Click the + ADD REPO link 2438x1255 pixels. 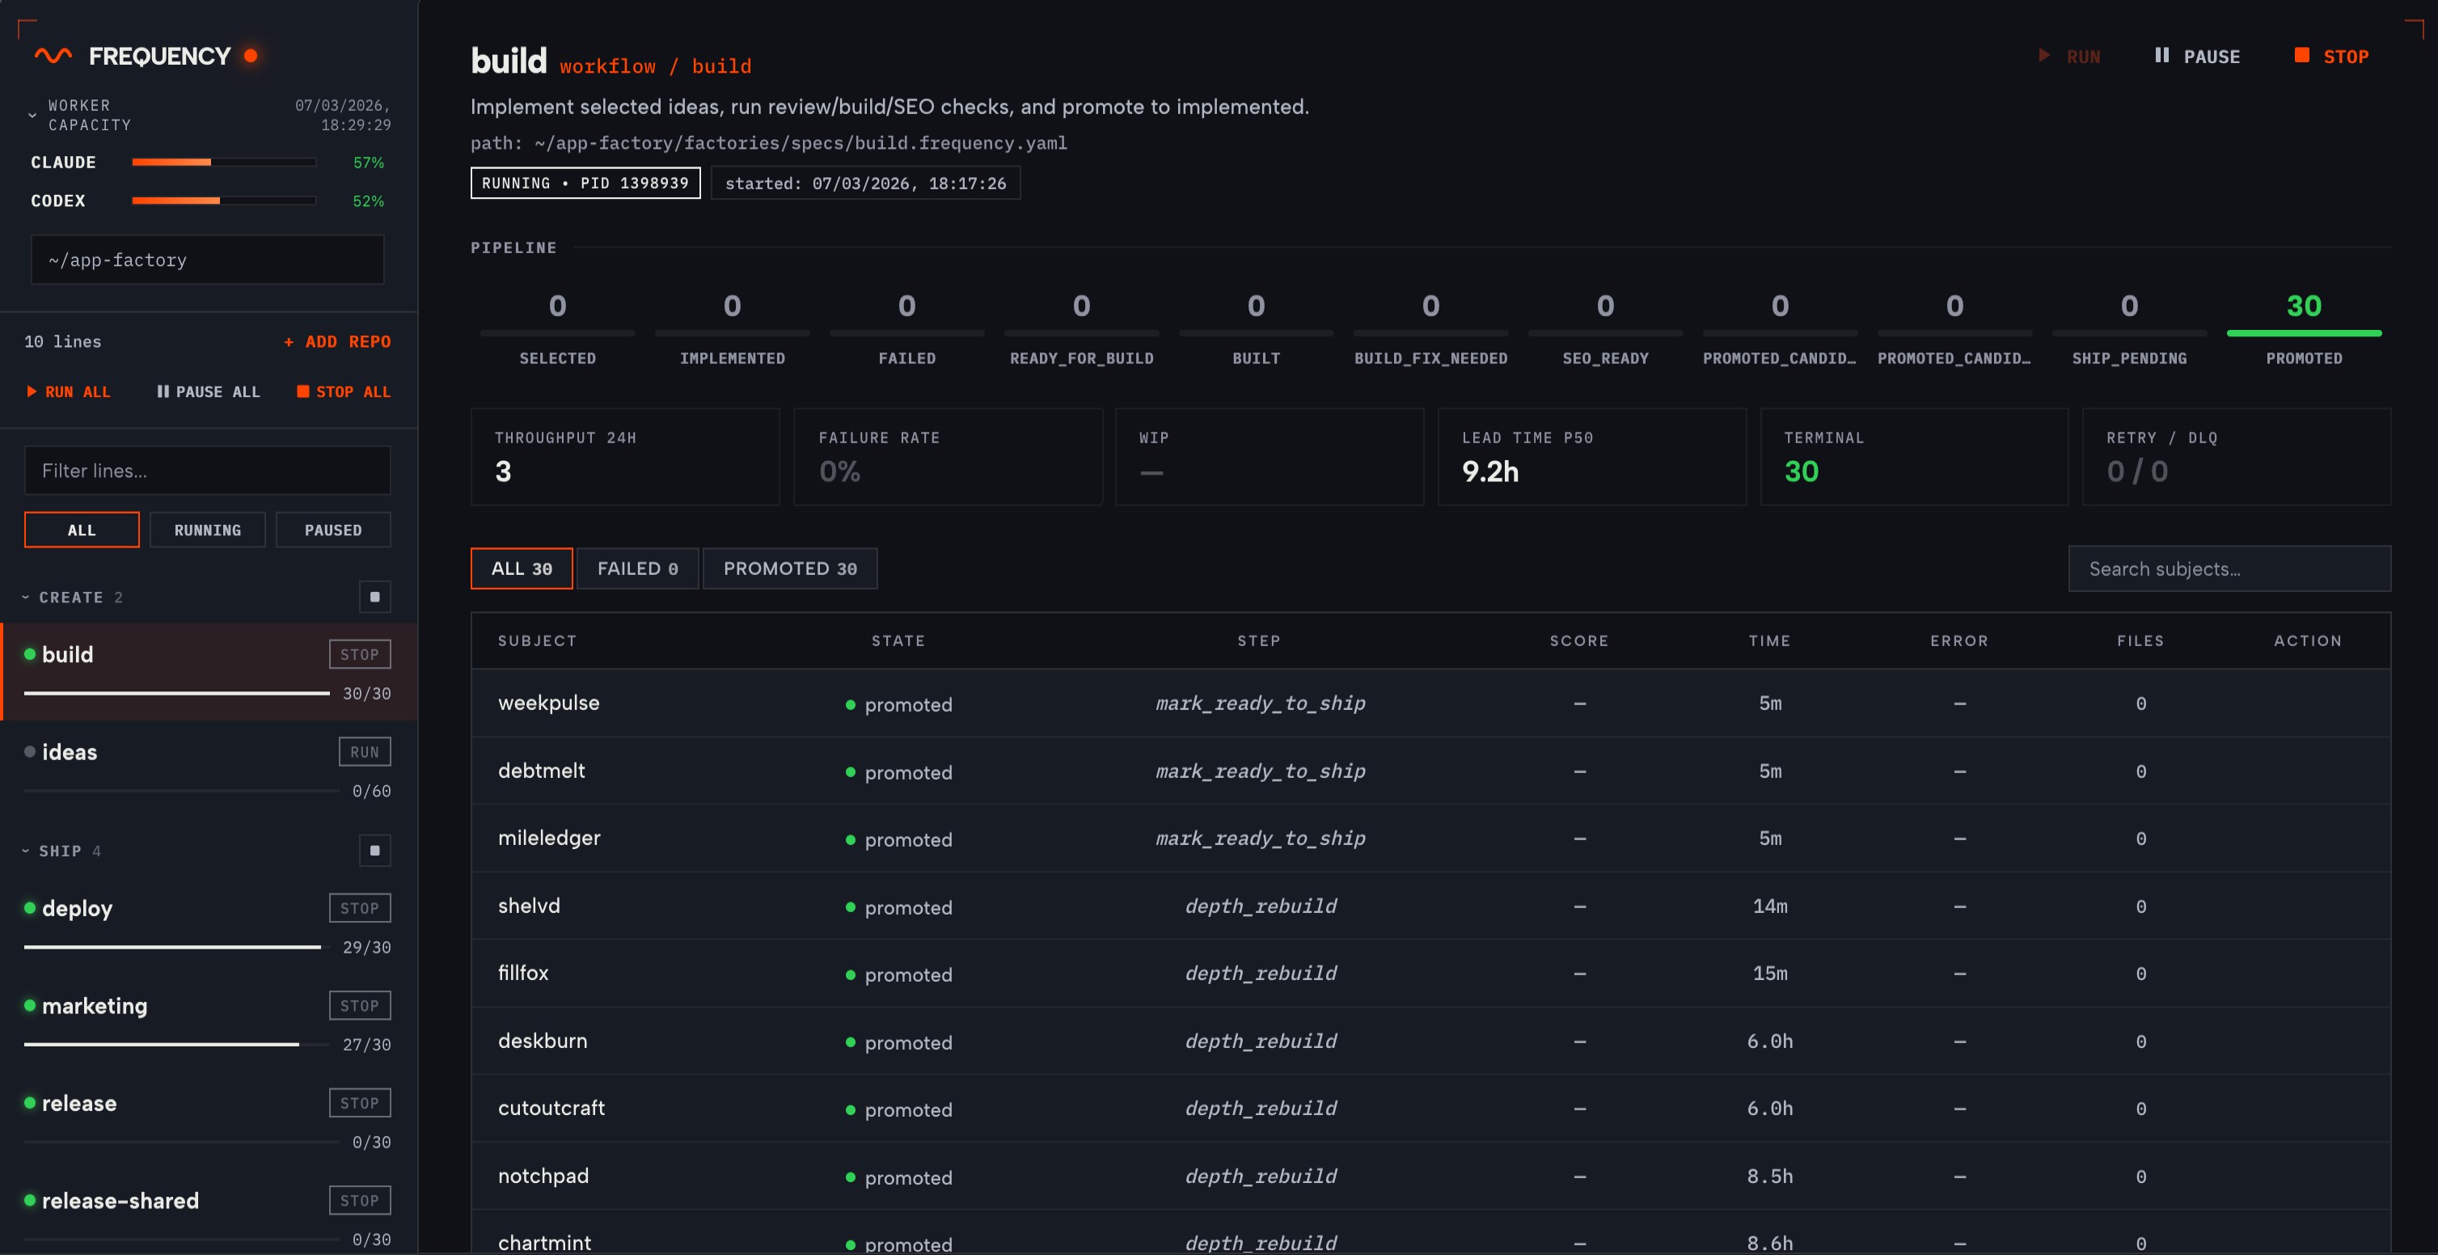coord(338,342)
